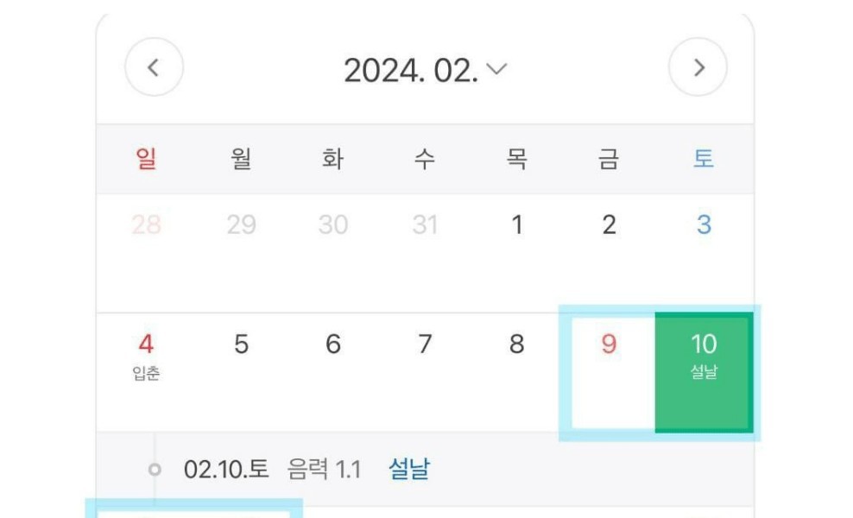Select grayed-out January 28 date
Screen dimensions: 853x518
147,225
